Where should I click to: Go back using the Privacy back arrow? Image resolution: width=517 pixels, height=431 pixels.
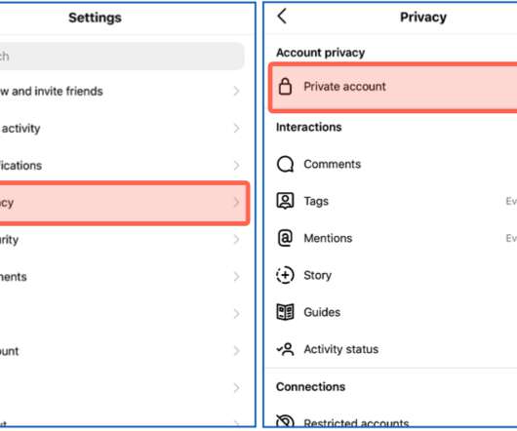(282, 17)
